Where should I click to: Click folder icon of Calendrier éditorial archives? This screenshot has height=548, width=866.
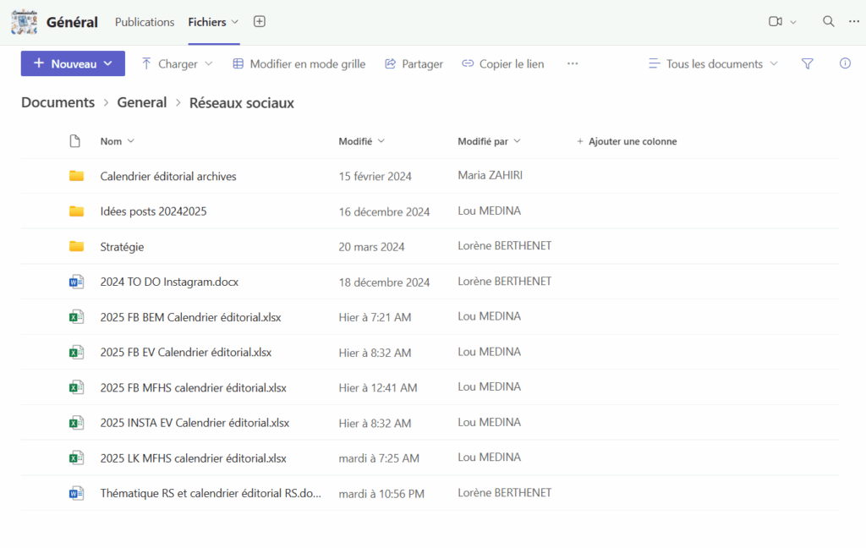click(x=76, y=176)
